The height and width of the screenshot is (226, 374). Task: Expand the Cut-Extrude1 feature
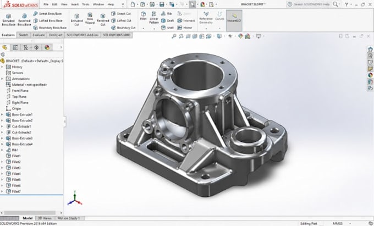[x=2, y=126]
